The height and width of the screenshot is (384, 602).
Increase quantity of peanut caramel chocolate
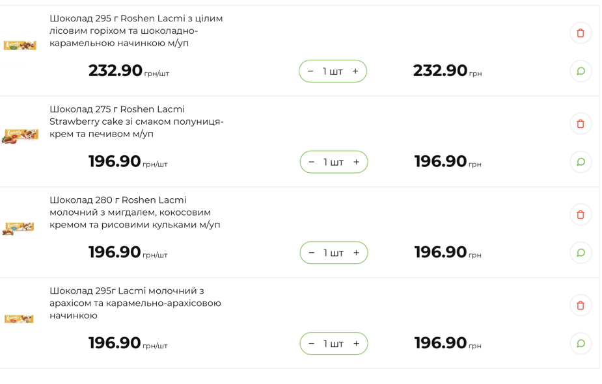356,344
